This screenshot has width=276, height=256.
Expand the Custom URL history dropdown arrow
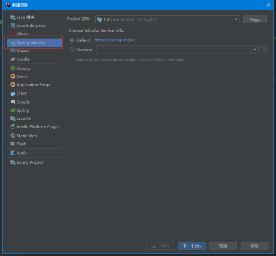point(255,50)
